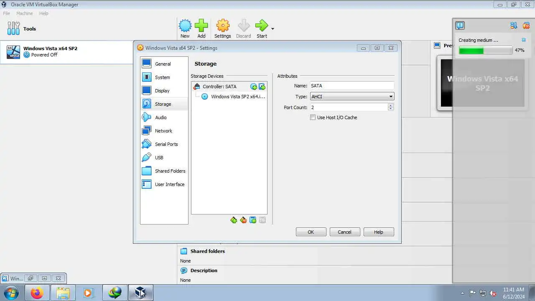The width and height of the screenshot is (535, 301).
Task: Click the grayed remove attachment icon
Action: tap(262, 220)
